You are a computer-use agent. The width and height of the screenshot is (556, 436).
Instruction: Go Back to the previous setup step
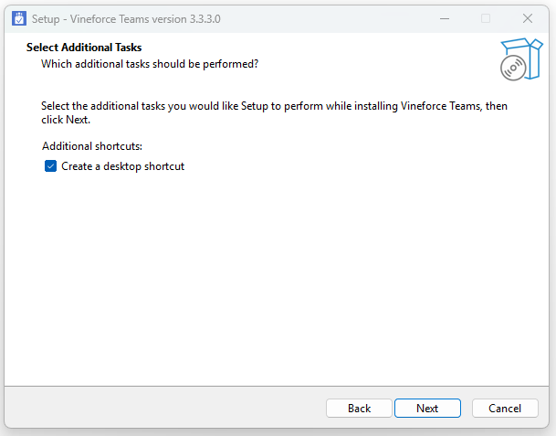359,409
